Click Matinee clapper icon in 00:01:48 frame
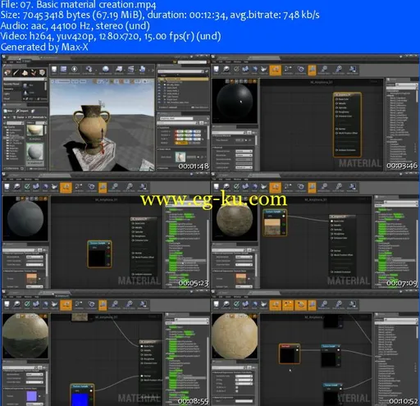The image size is (420, 406). pos(131,70)
